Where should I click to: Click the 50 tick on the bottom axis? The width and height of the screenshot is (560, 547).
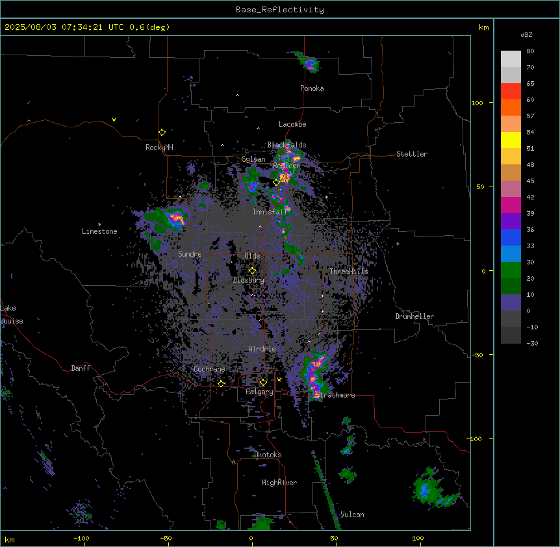pos(334,538)
